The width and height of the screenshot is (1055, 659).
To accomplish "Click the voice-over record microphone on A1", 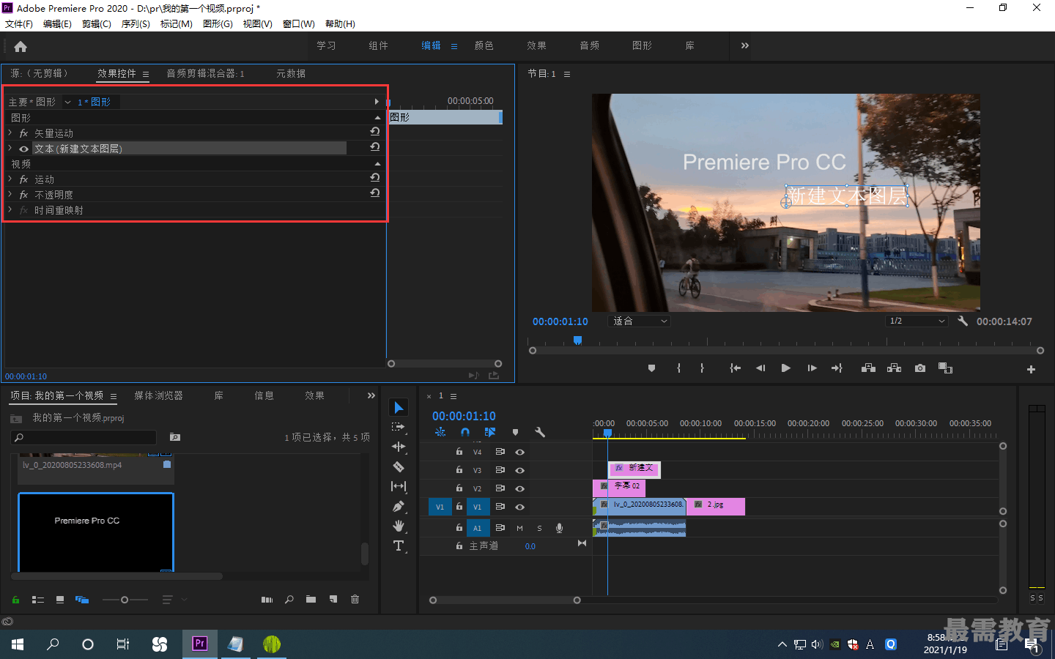I will pos(559,528).
